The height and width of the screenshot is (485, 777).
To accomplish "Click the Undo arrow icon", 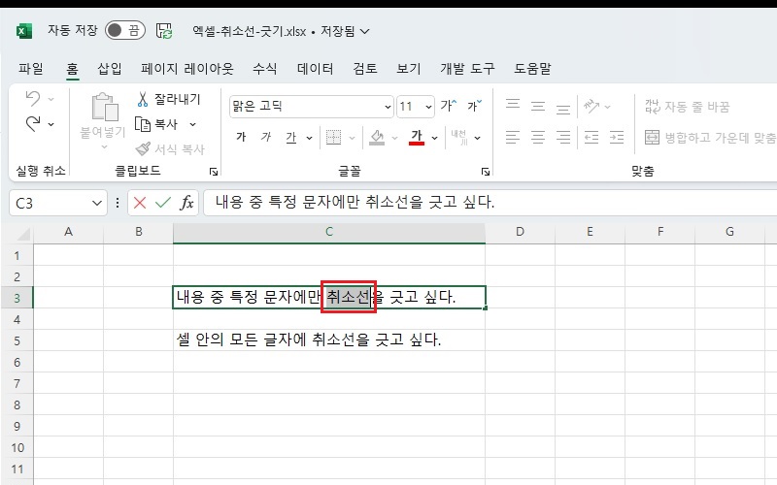I will coord(33,99).
